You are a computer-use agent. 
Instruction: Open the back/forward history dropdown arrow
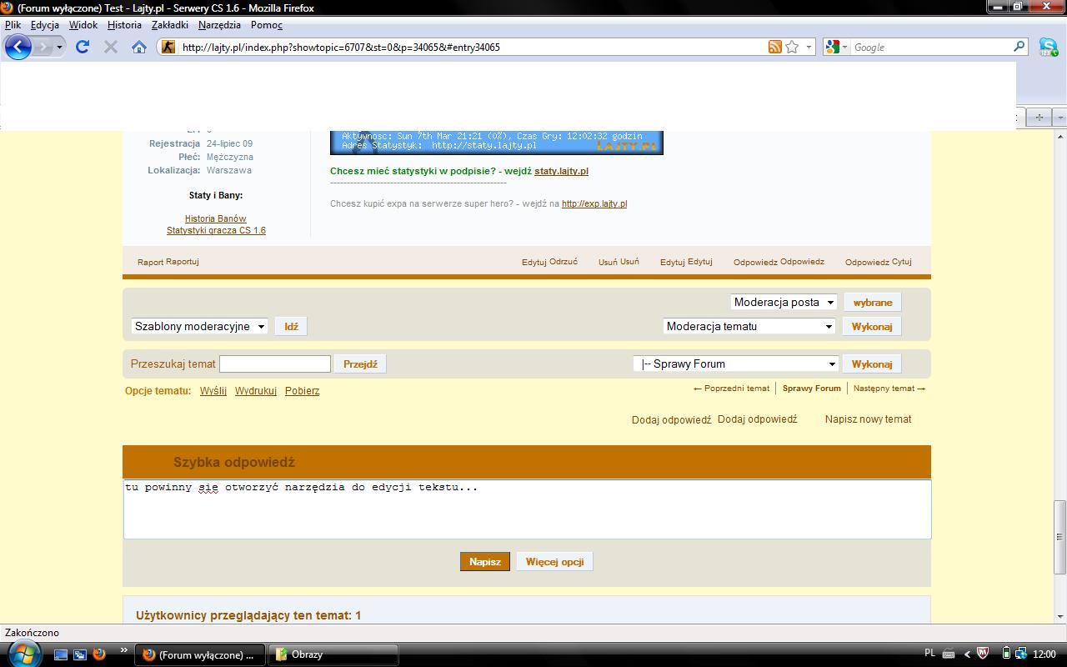point(60,48)
